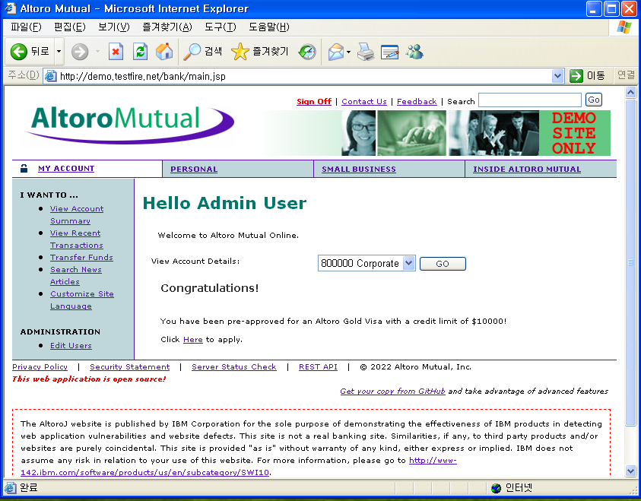The height and width of the screenshot is (501, 641).
Task: Open the 보기(V) menu
Action: [113, 27]
